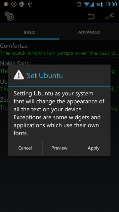The image size is (119, 212).
Task: Open the wrench settings icon
Action: tap(110, 16)
